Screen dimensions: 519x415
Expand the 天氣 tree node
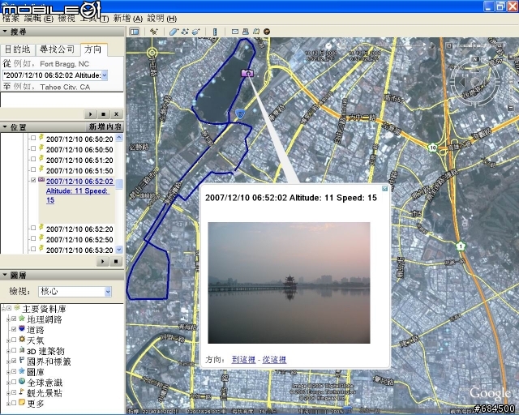(x=8, y=340)
